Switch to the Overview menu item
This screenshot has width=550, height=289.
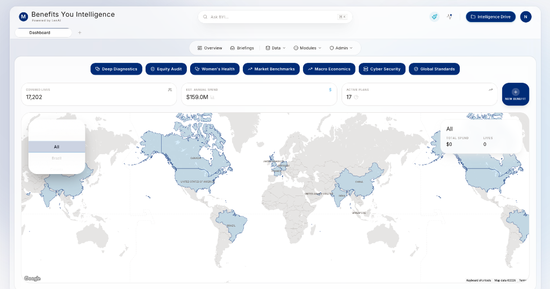pos(209,48)
